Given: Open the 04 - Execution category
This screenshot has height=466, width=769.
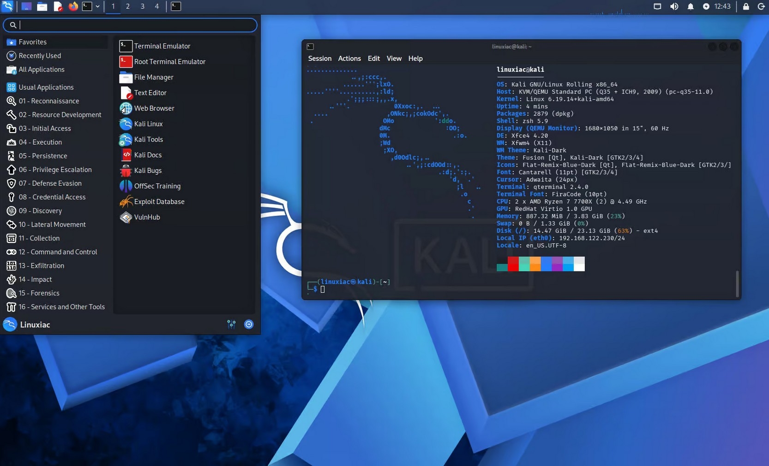Looking at the screenshot, I should click(56, 142).
